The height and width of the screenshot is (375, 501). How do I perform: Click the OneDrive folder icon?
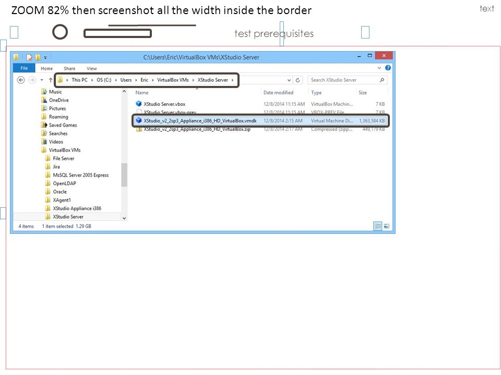point(44,100)
